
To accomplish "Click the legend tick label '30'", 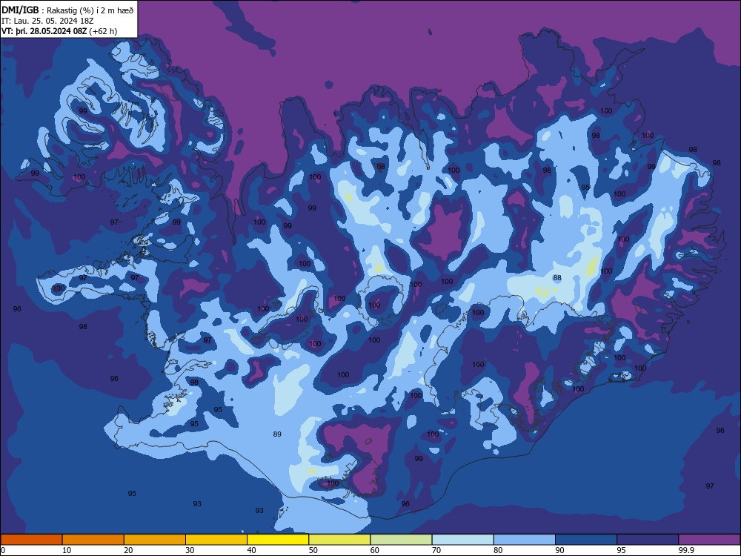I will pyautogui.click(x=190, y=550).
